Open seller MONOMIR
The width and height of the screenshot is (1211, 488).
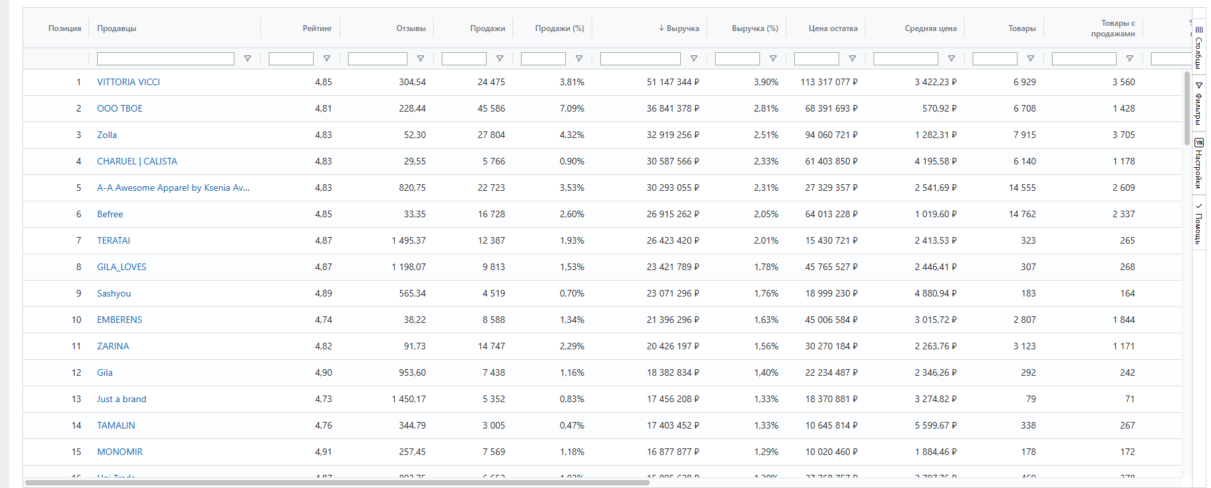click(x=120, y=452)
